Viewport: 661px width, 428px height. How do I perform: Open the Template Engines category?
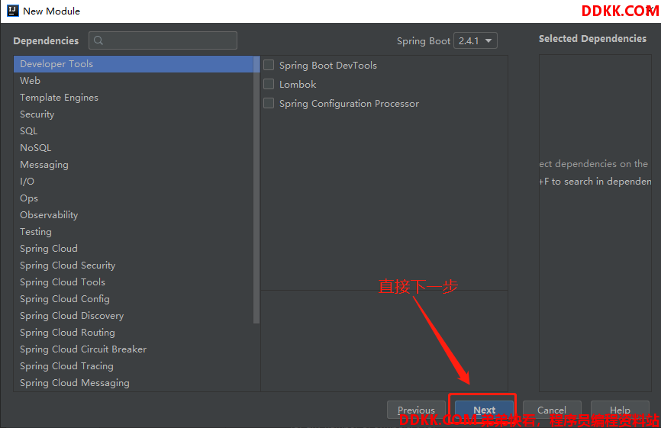pos(134,98)
